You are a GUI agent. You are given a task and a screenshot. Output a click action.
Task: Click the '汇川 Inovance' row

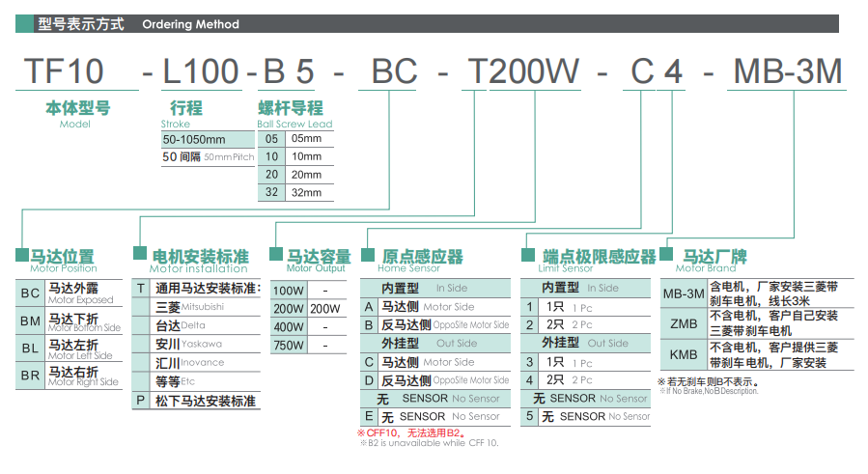pos(197,363)
